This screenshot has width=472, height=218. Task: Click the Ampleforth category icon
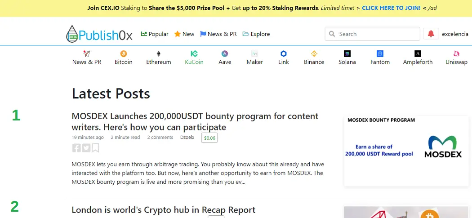pos(418,53)
